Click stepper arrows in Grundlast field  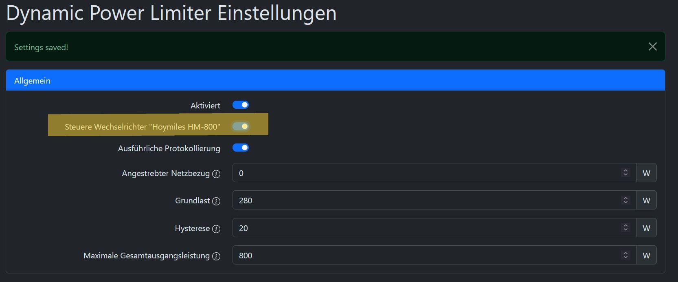625,200
